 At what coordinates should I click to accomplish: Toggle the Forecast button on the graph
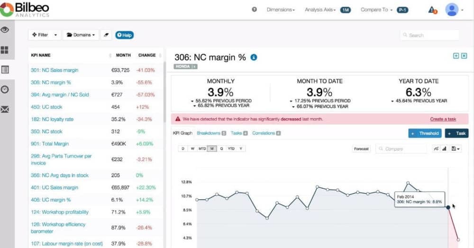[x=361, y=149]
